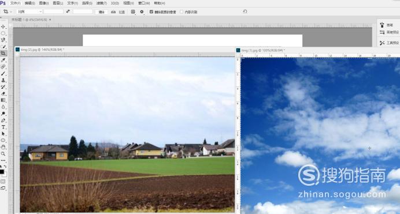Select the Move tool

(3, 27)
